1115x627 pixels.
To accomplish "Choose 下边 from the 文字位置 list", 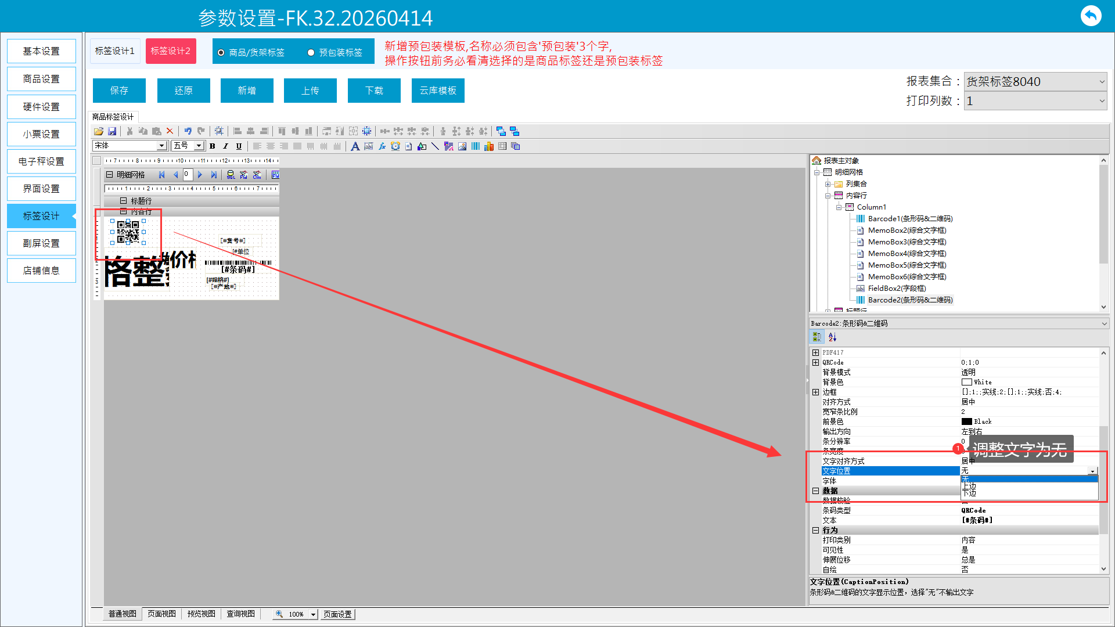I will point(969,493).
